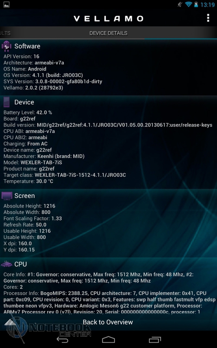Tap the picture notification icon in status bar
The width and height of the screenshot is (217, 348).
point(7,5)
